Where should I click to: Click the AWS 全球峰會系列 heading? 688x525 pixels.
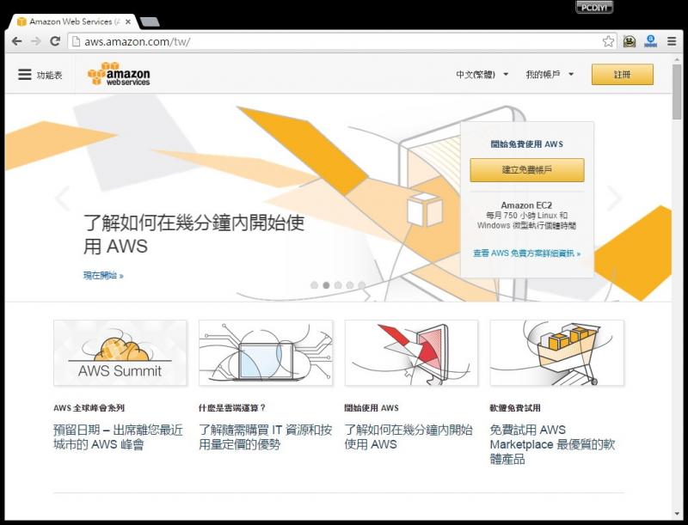(x=89, y=408)
